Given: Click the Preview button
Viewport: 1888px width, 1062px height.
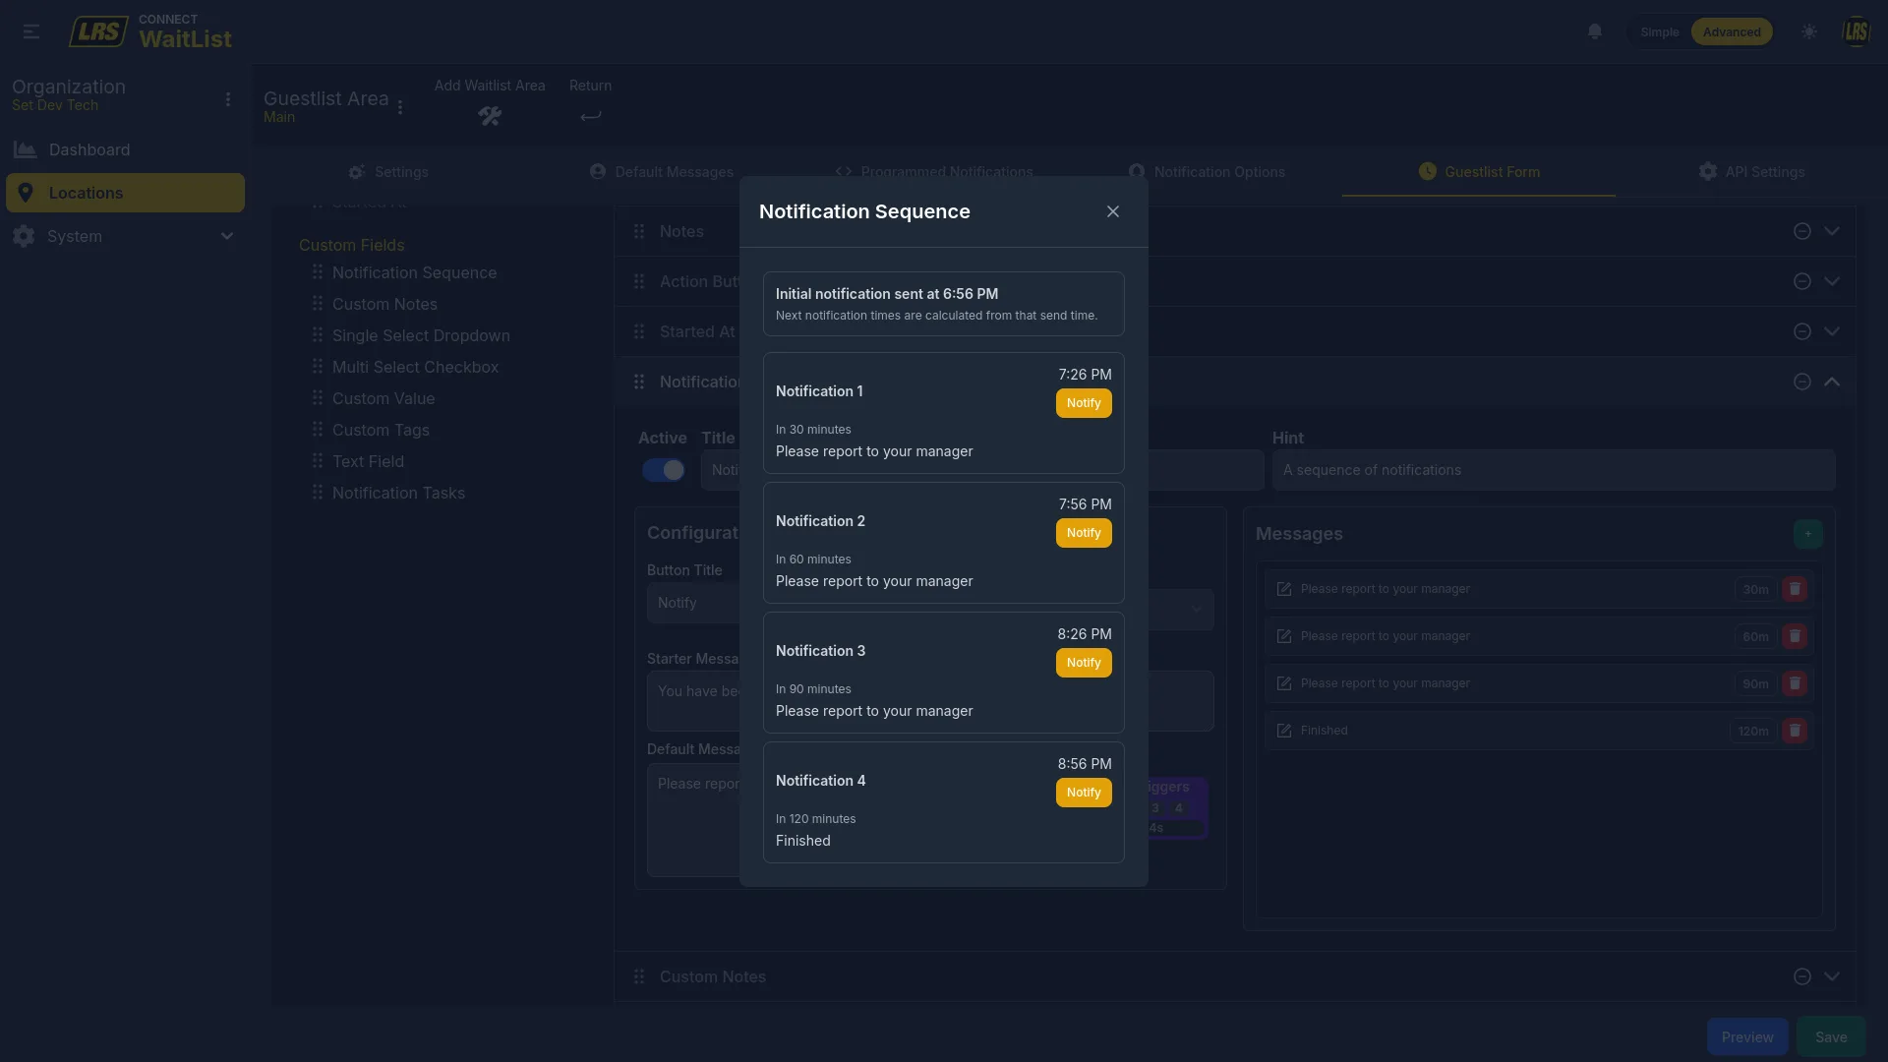Looking at the screenshot, I should (1747, 1037).
